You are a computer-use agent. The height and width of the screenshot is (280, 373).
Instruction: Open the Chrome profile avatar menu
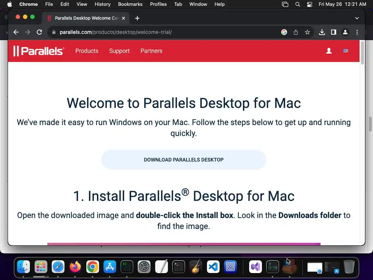click(345, 32)
